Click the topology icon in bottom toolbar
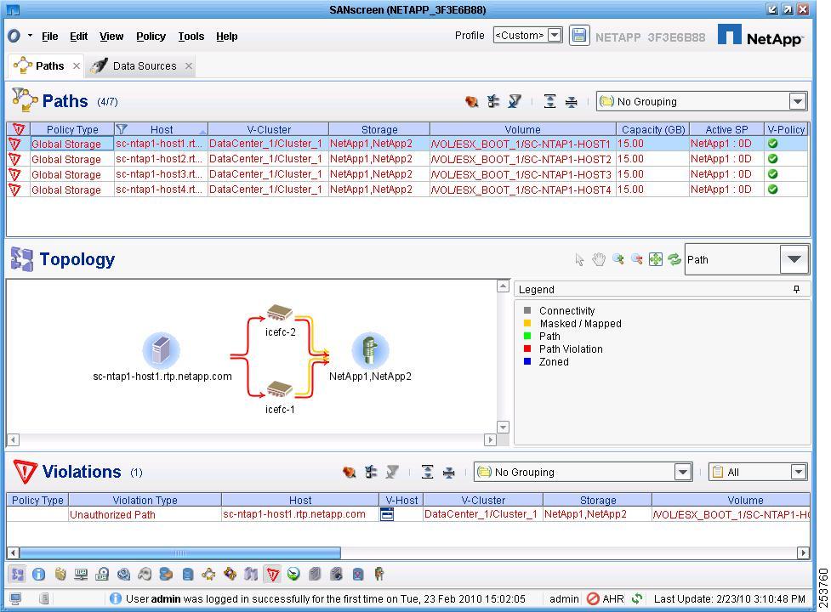 point(18,574)
